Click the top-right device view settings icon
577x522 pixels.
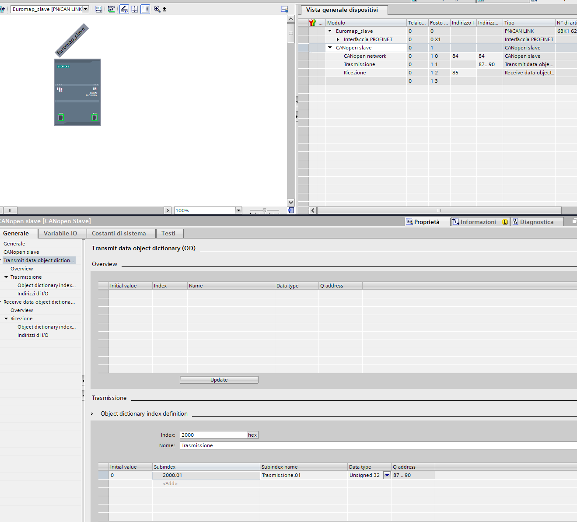(x=284, y=9)
